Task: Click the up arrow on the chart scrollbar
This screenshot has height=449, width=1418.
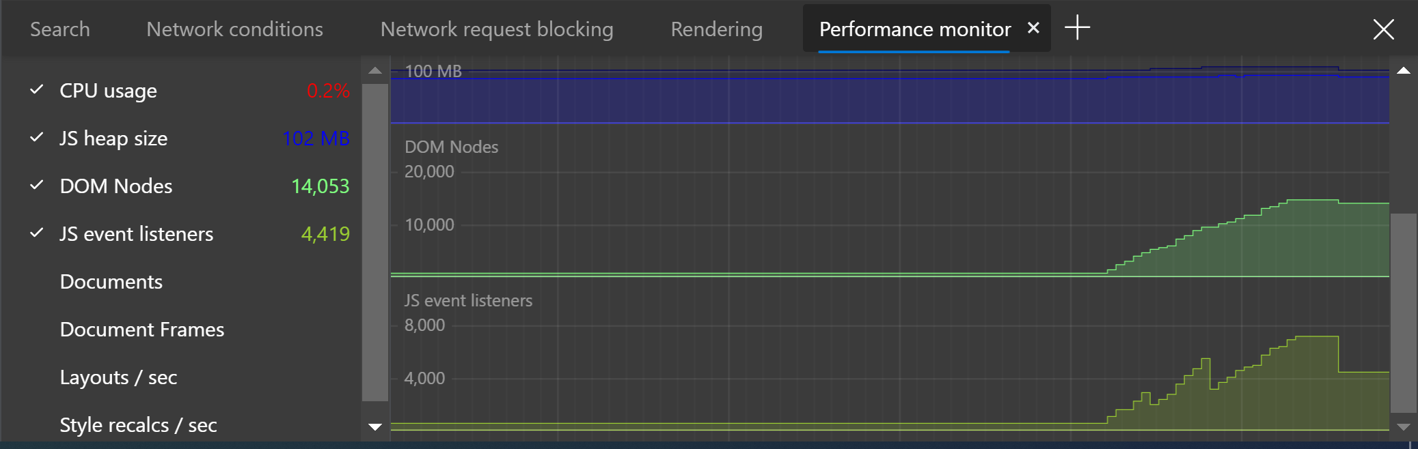Action: tap(1404, 69)
